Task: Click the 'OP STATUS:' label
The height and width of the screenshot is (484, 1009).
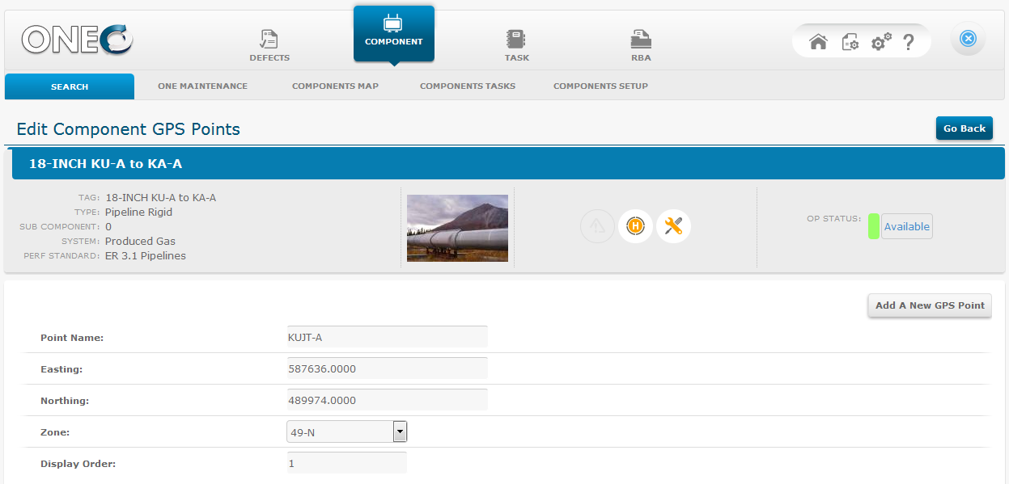Action: point(834,218)
